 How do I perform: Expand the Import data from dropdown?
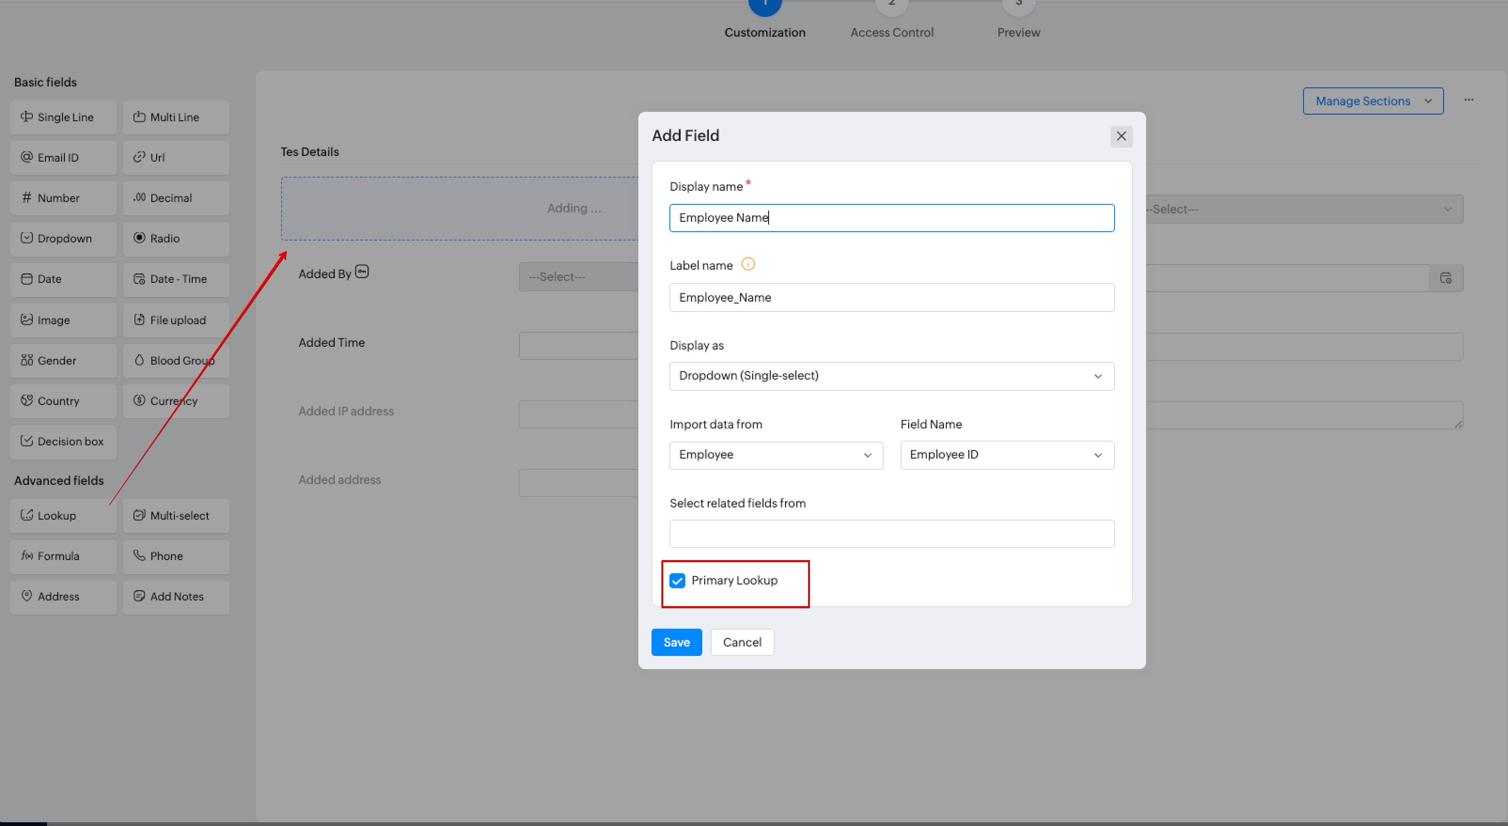click(x=776, y=454)
